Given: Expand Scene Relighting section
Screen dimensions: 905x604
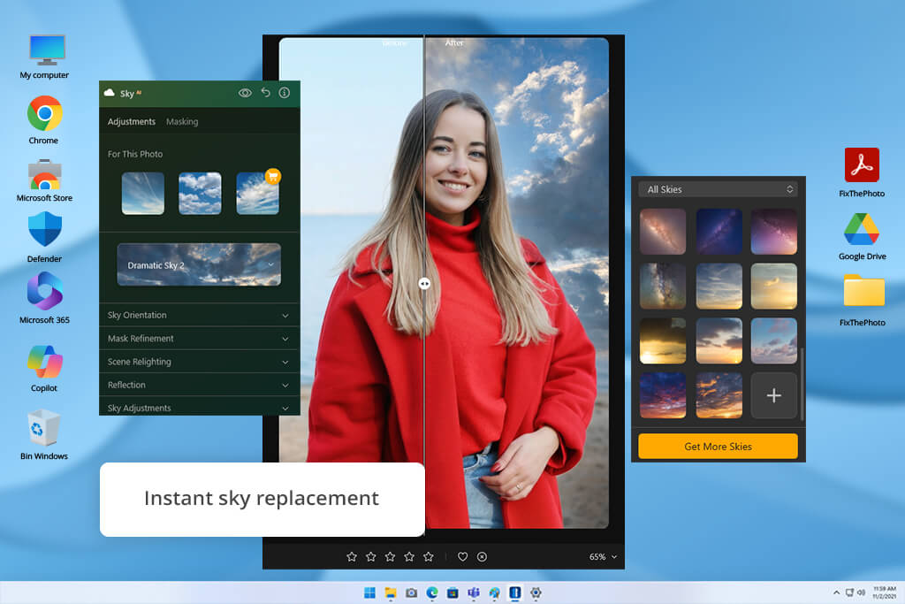Looking at the screenshot, I should click(x=200, y=362).
